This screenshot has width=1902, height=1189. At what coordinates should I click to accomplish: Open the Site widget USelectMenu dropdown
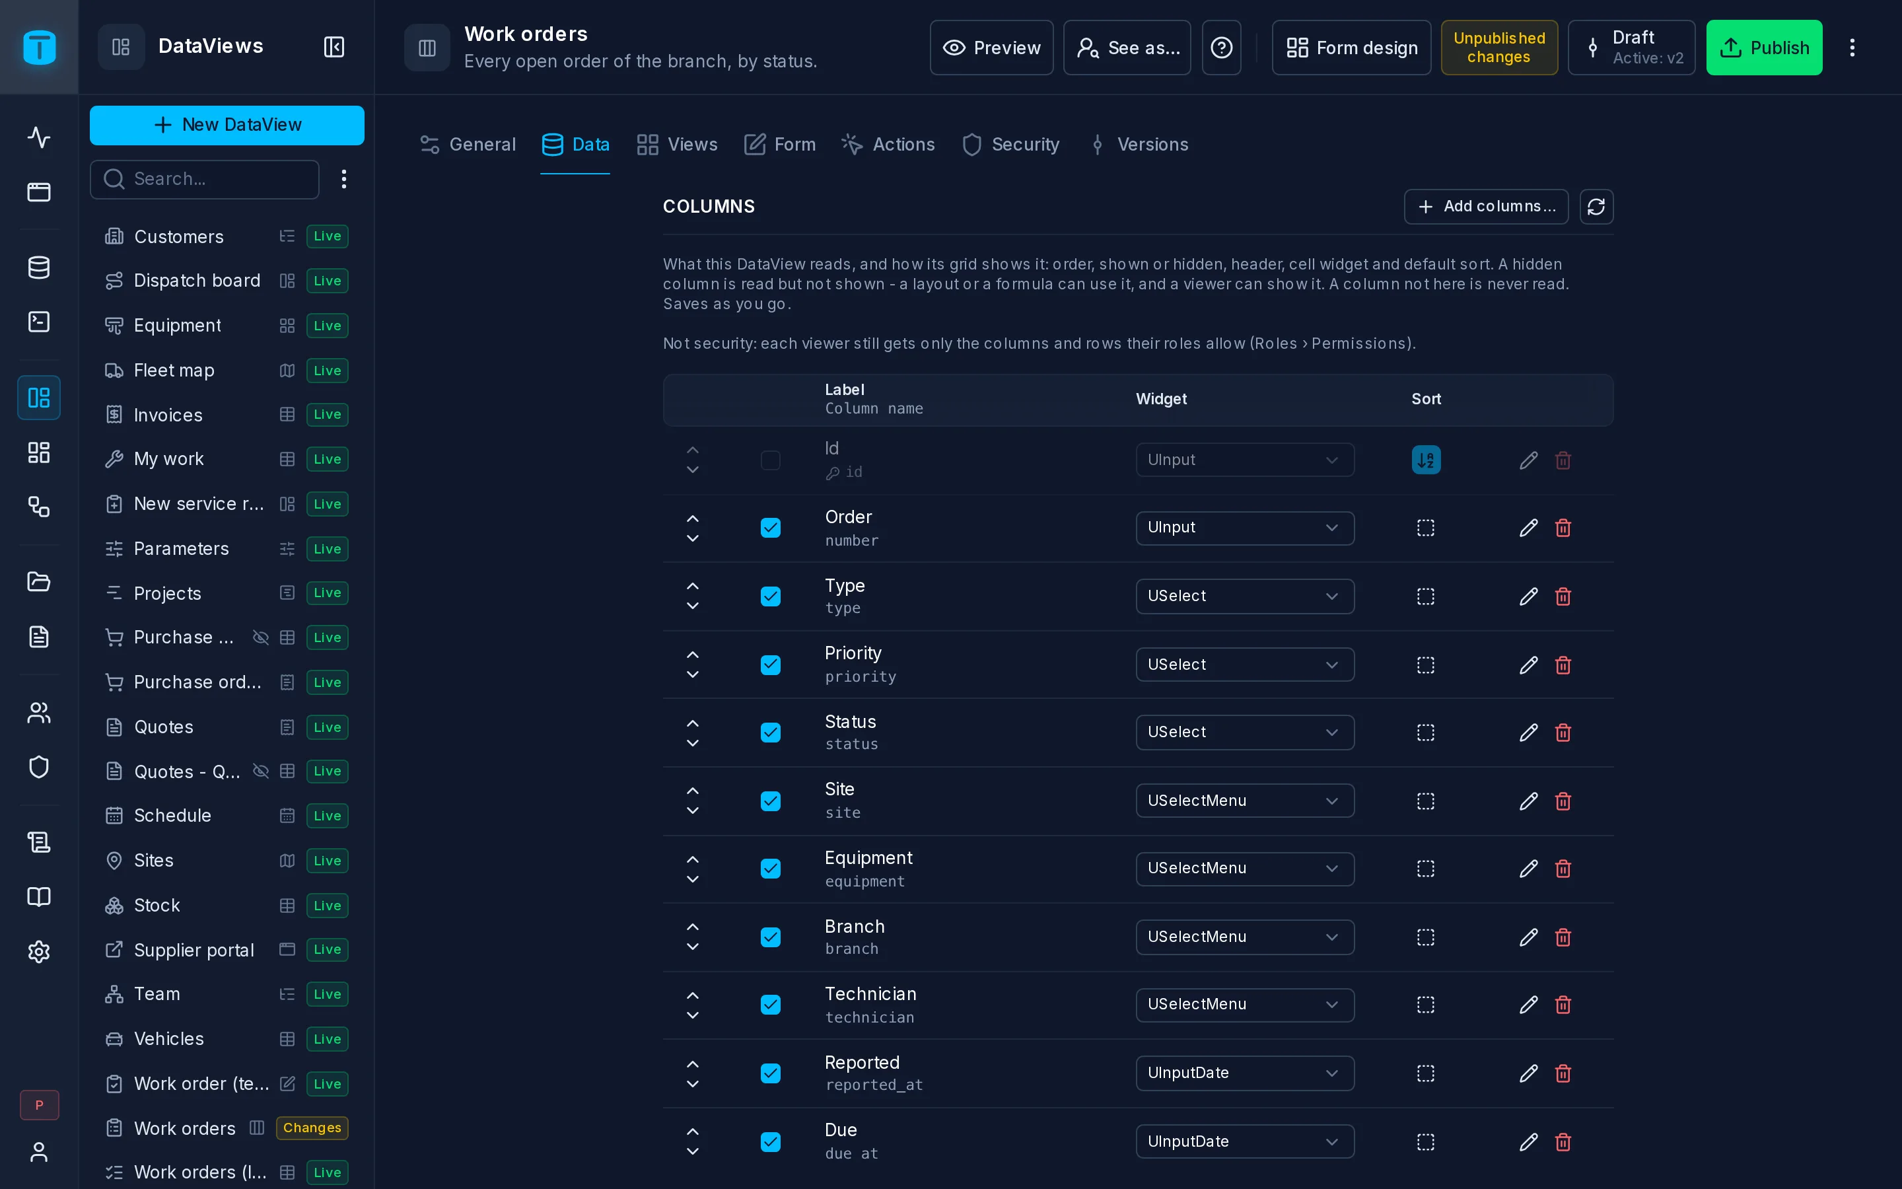coord(1245,801)
